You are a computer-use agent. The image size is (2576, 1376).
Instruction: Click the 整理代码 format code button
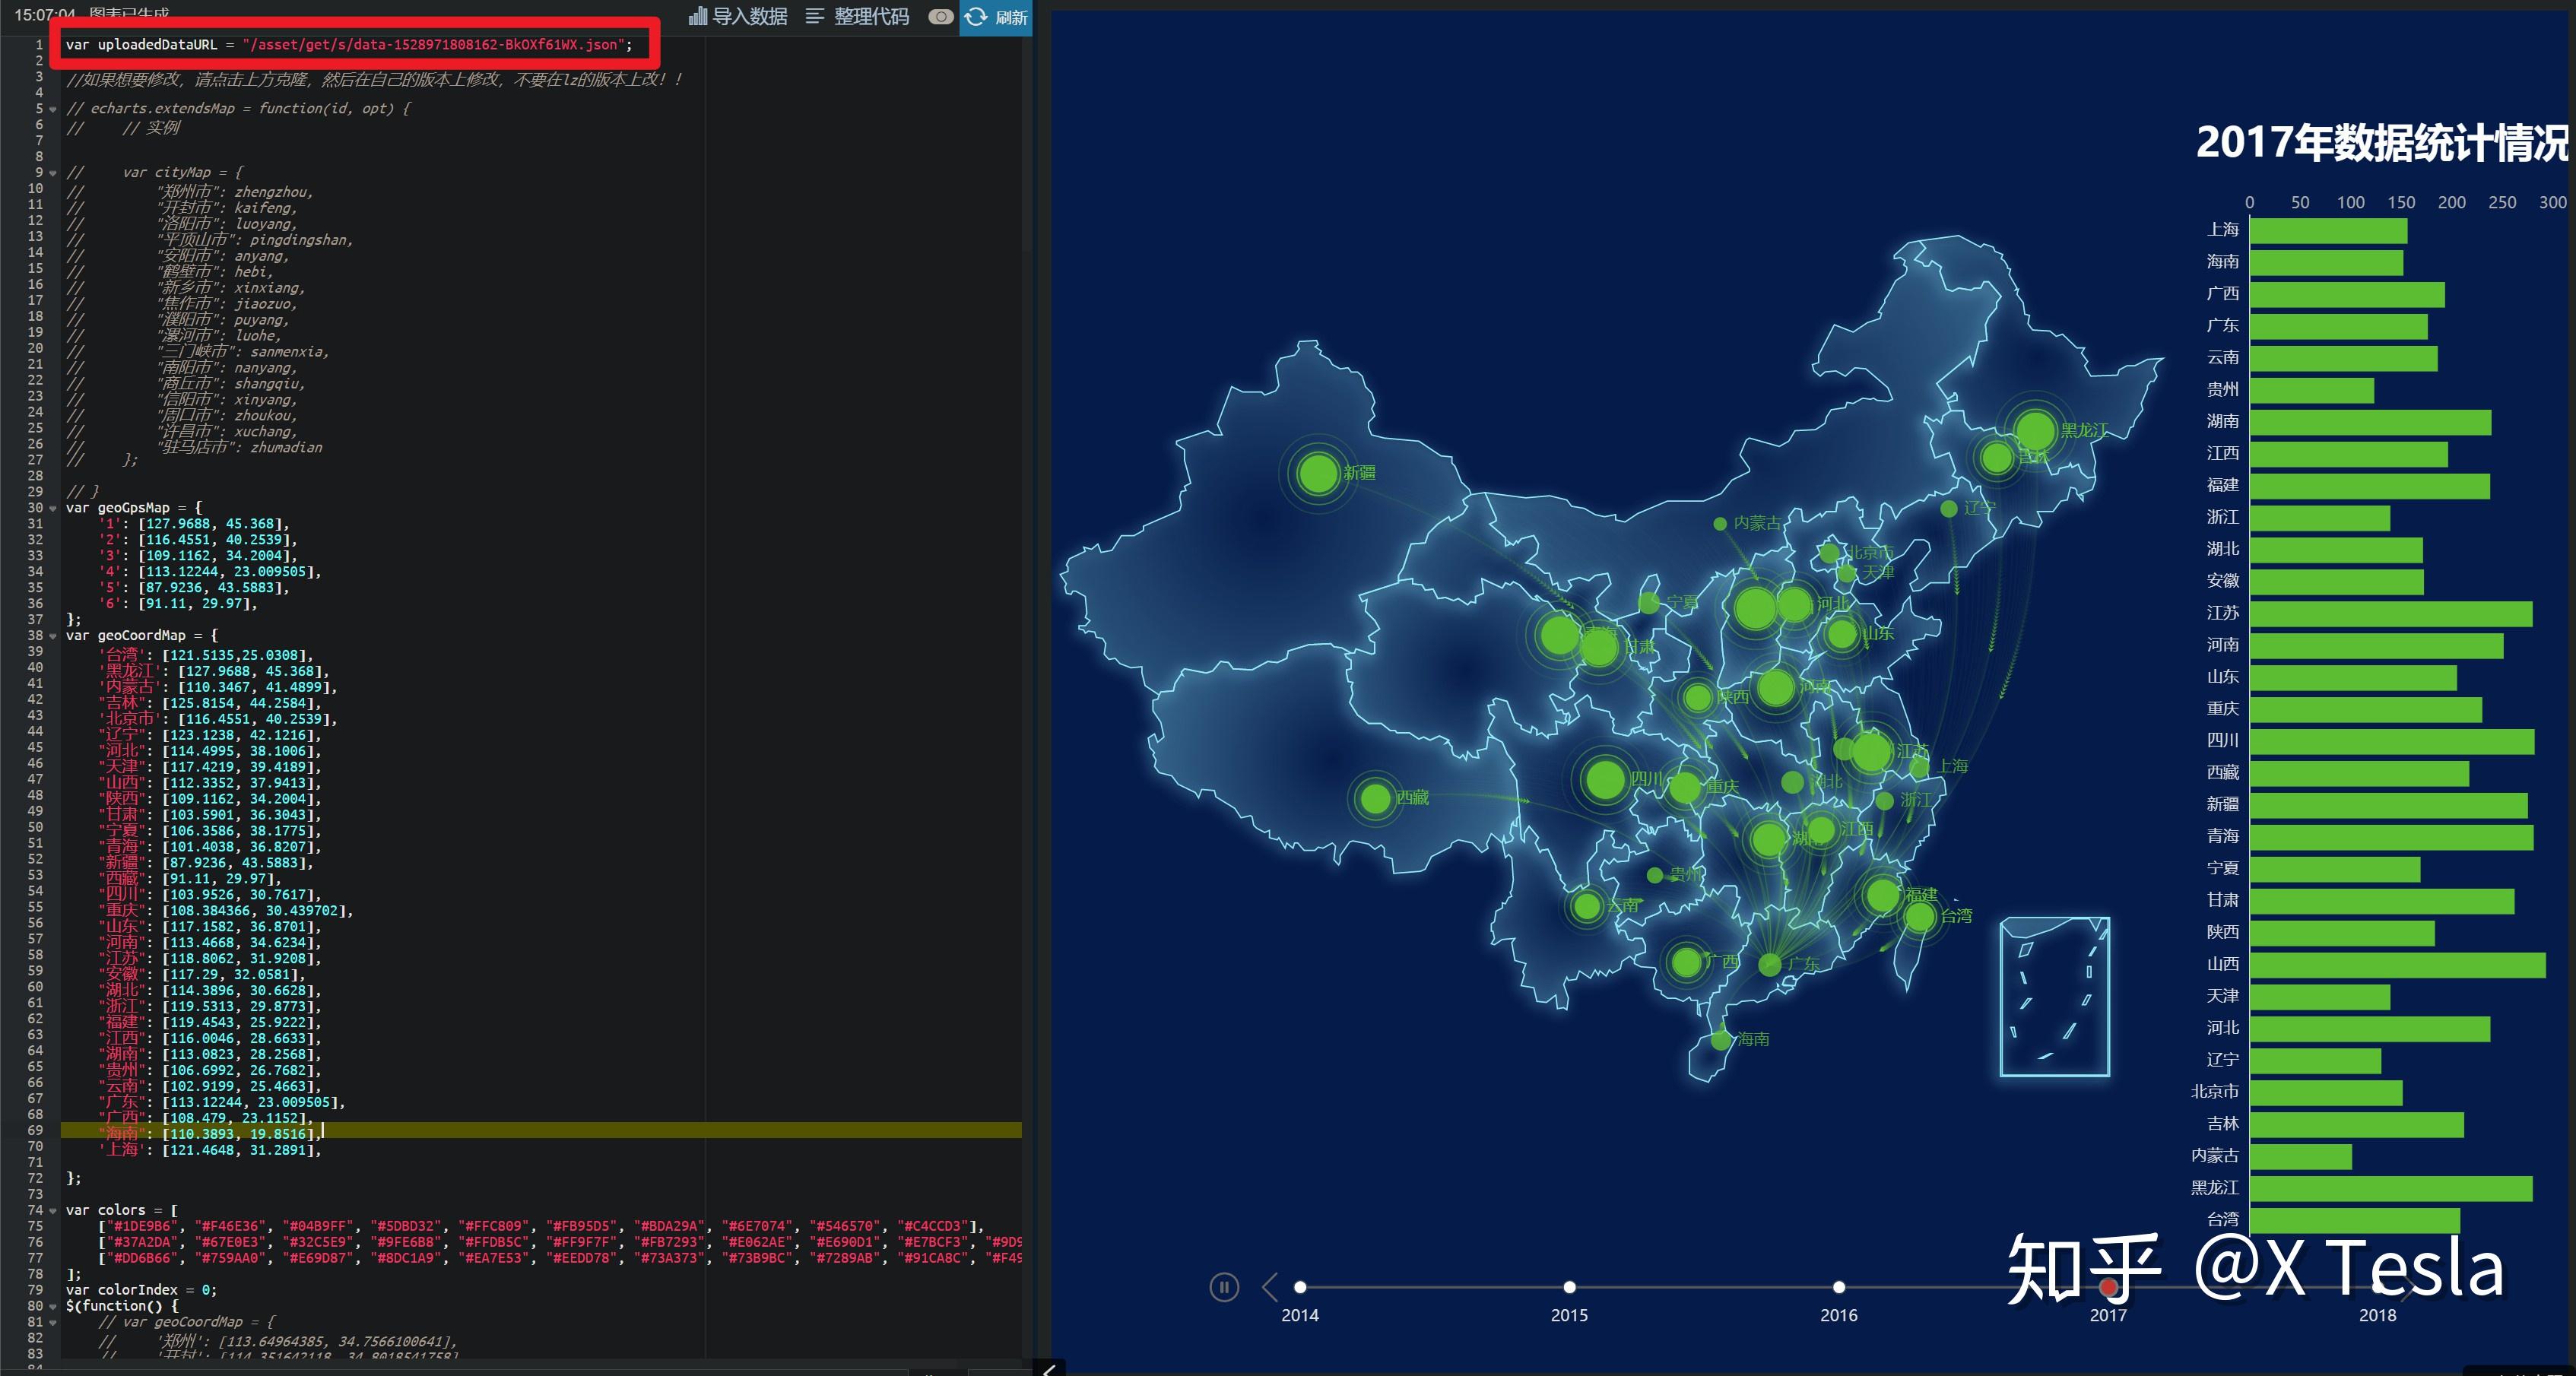pos(858,16)
